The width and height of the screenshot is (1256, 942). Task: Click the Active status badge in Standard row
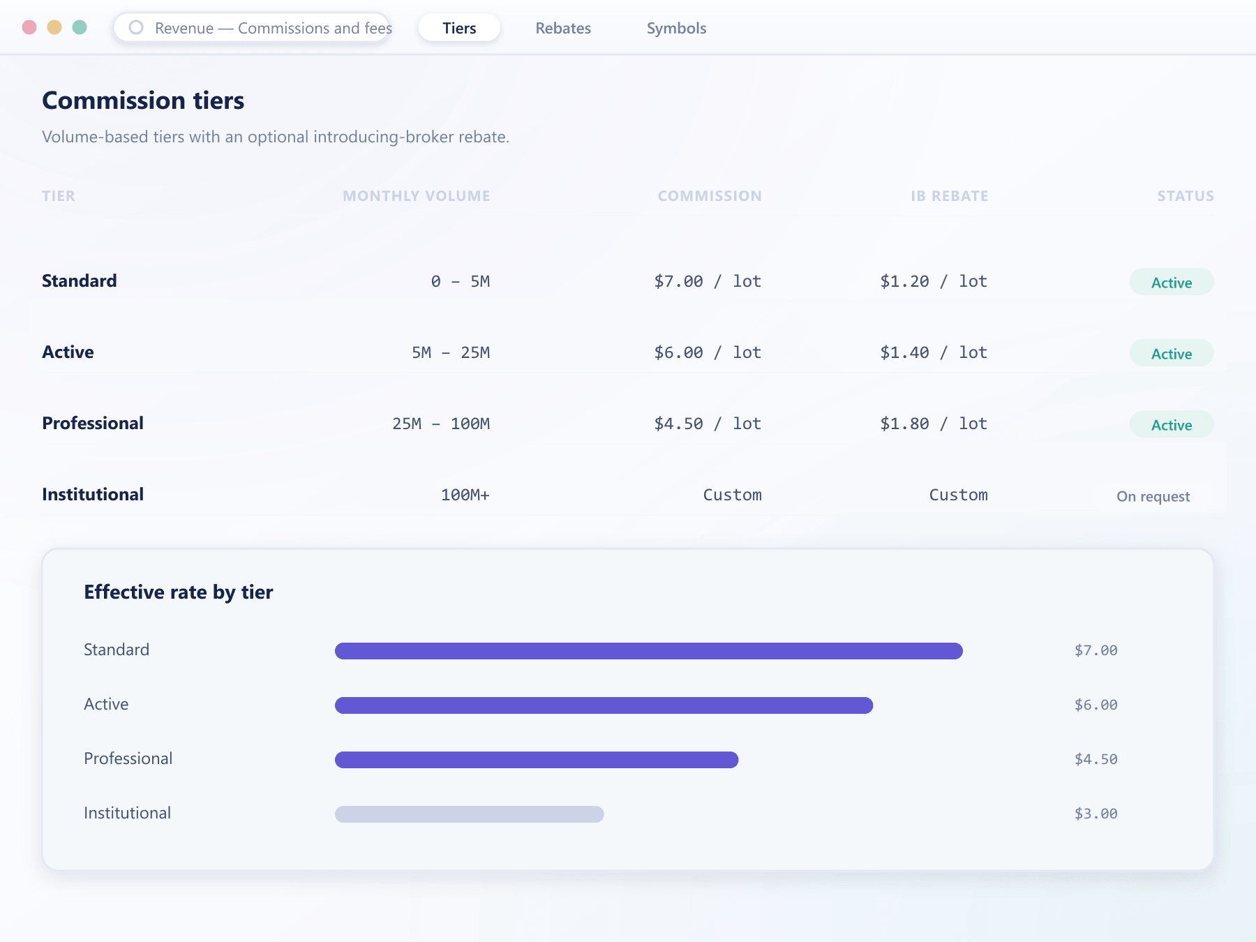coord(1172,282)
